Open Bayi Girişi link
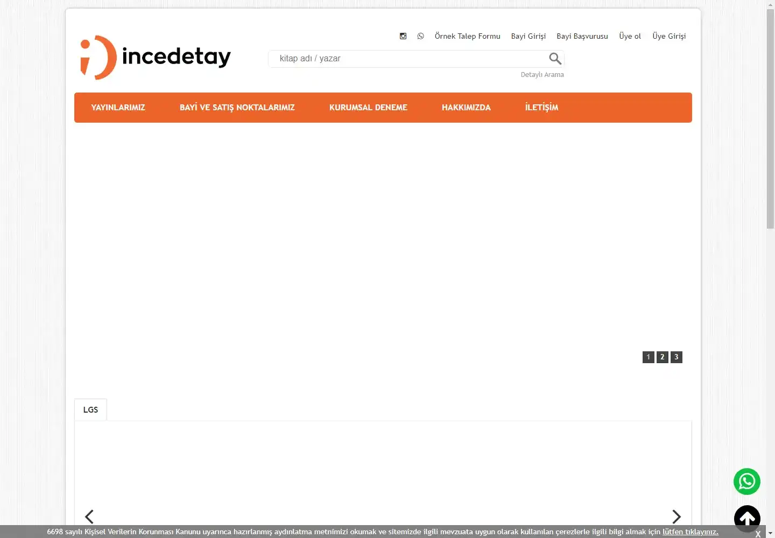775x538 pixels. (x=529, y=36)
